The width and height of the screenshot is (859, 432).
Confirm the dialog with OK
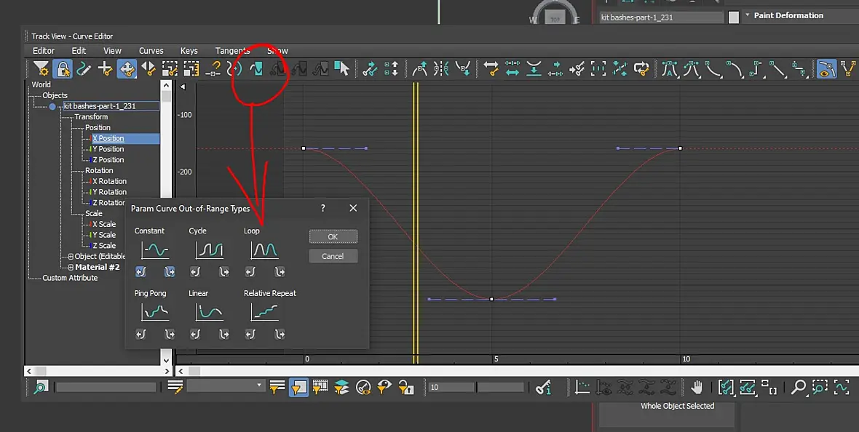[x=333, y=236]
